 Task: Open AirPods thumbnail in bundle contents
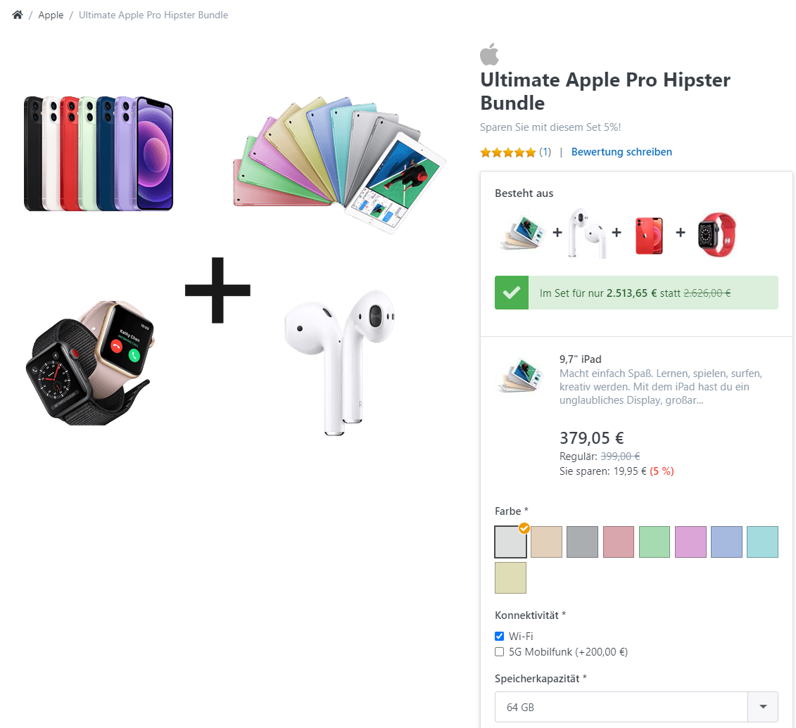[x=588, y=234]
